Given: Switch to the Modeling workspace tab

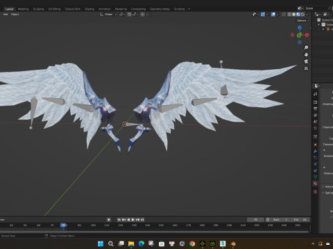Looking at the screenshot, I should click(x=24, y=9).
